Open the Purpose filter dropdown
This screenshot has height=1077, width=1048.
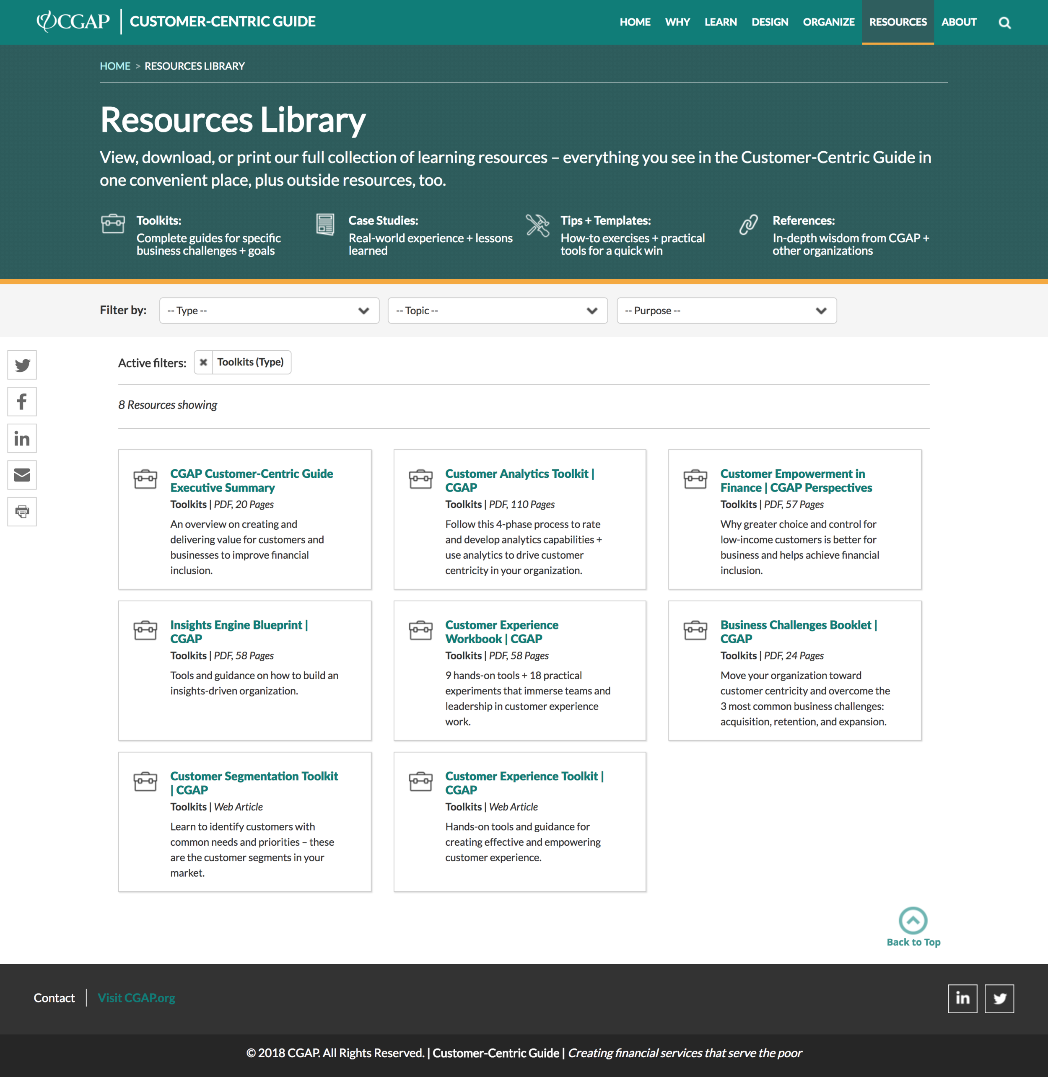726,311
